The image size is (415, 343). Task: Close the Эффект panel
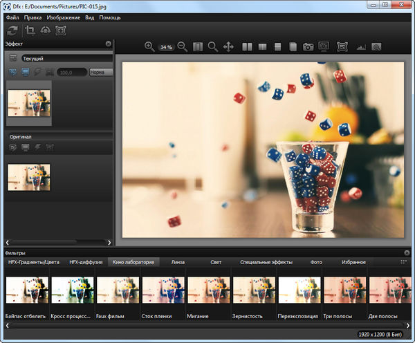[x=109, y=44]
